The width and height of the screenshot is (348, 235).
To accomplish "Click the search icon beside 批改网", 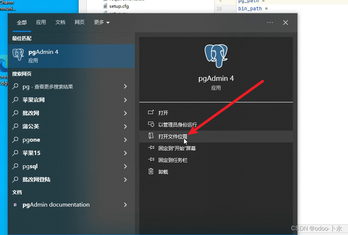I will pos(15,113).
